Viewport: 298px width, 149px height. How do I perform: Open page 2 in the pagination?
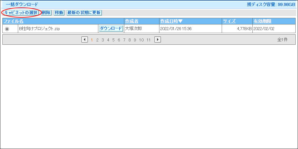point(97,40)
